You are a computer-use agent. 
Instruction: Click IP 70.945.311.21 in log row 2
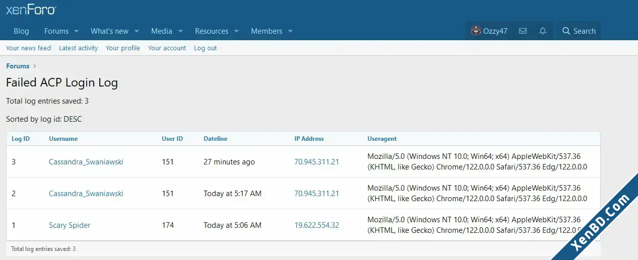pos(316,194)
